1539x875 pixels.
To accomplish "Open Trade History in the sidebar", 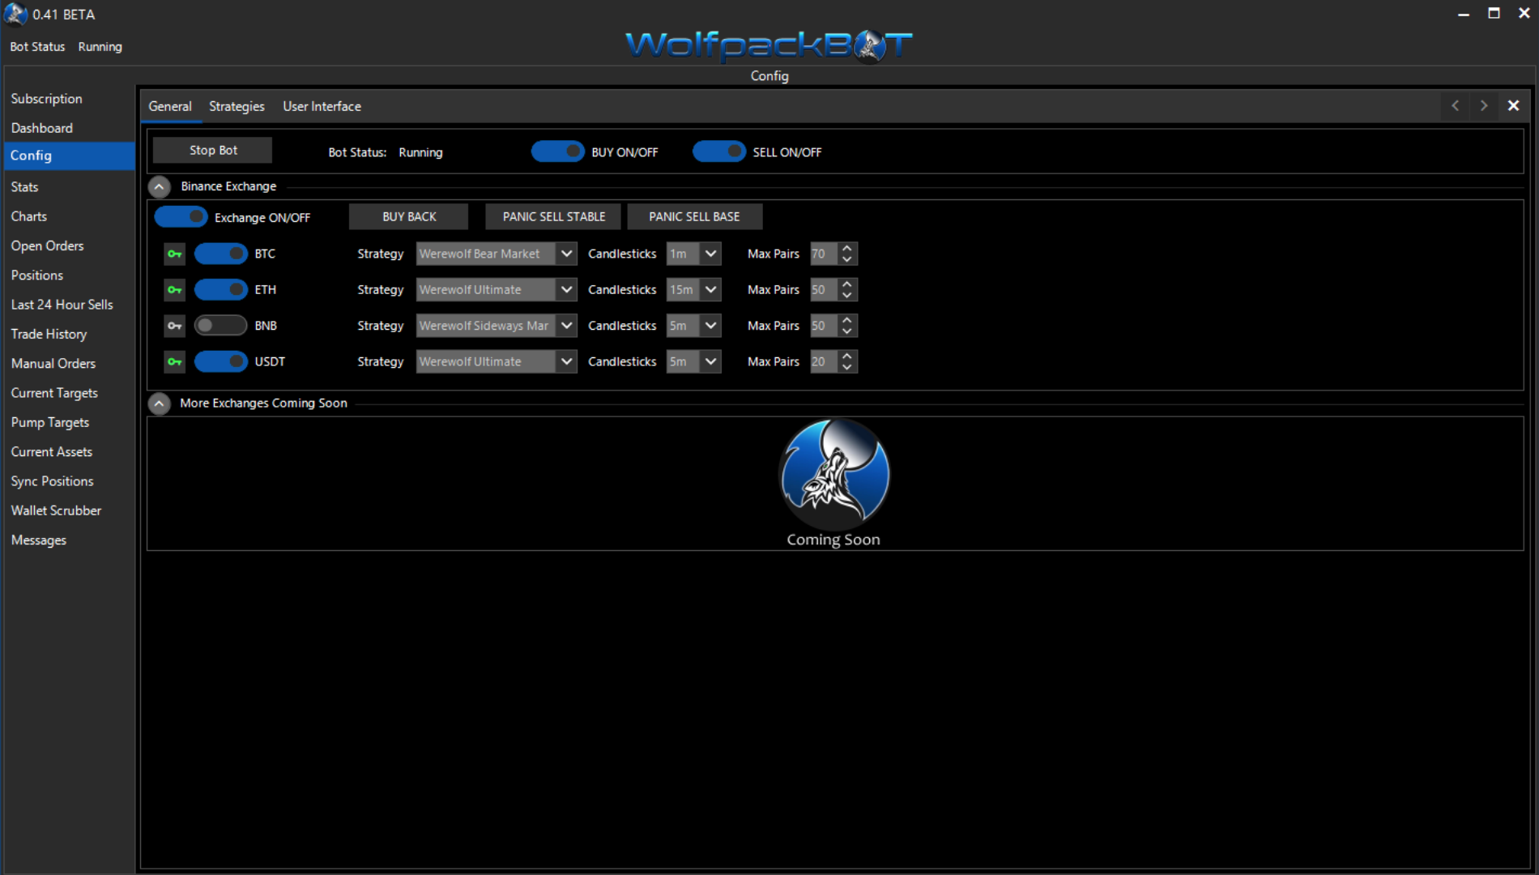I will (x=49, y=334).
